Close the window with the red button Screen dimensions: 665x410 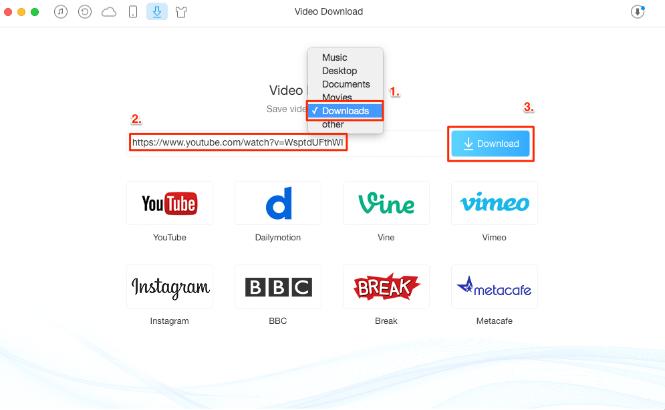(7, 12)
